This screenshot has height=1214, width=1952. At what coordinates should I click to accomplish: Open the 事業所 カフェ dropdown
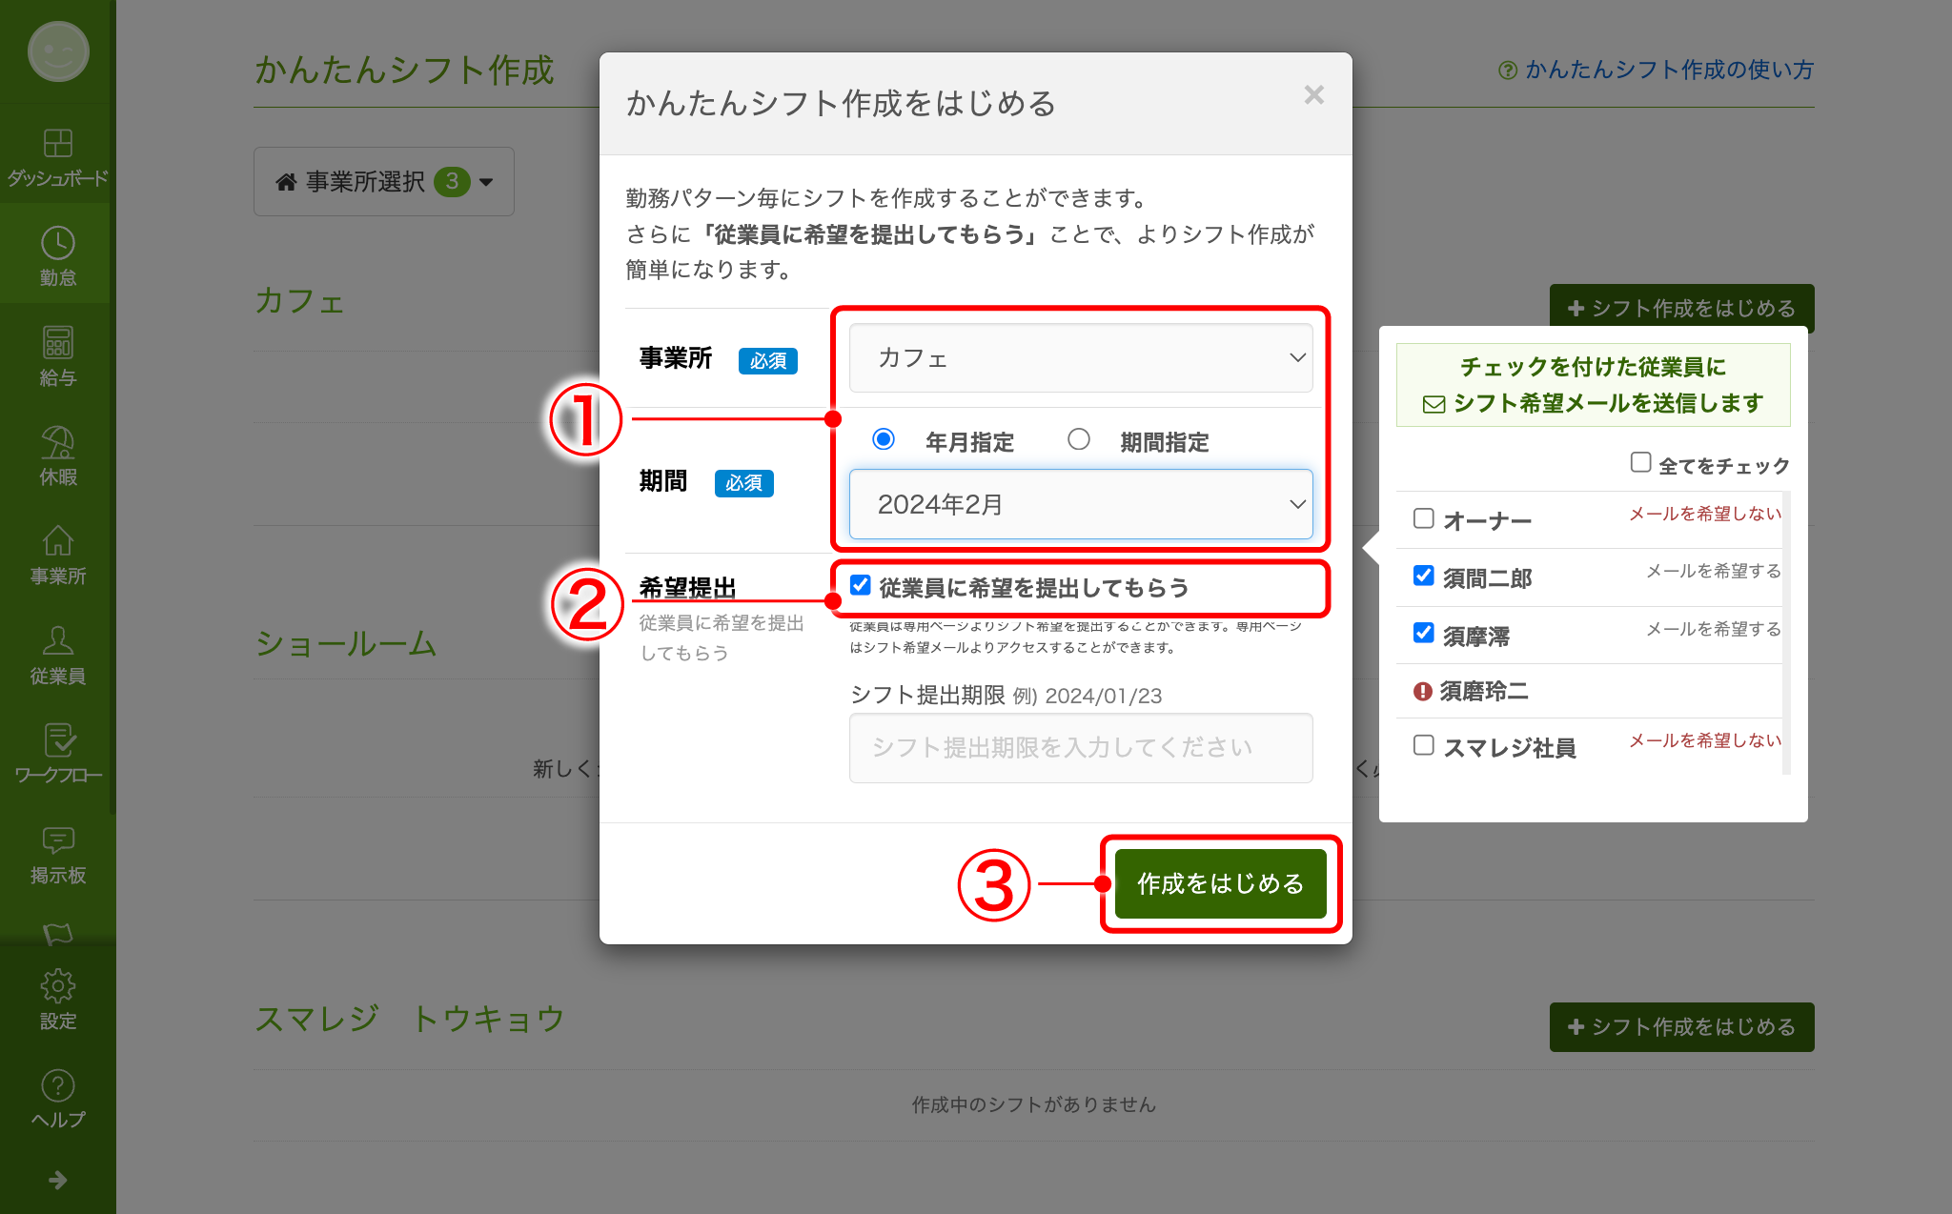pyautogui.click(x=1080, y=358)
